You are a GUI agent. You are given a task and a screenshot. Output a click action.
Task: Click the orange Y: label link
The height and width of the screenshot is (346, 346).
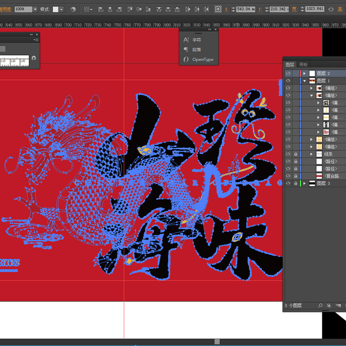260,9
